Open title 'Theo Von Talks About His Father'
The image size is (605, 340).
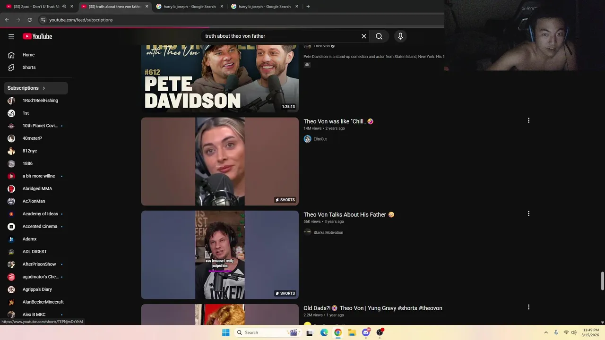point(349,215)
